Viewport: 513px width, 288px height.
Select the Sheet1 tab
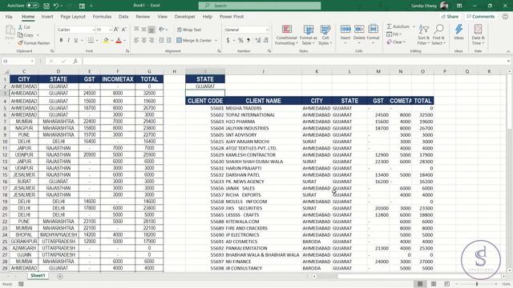coord(38,275)
